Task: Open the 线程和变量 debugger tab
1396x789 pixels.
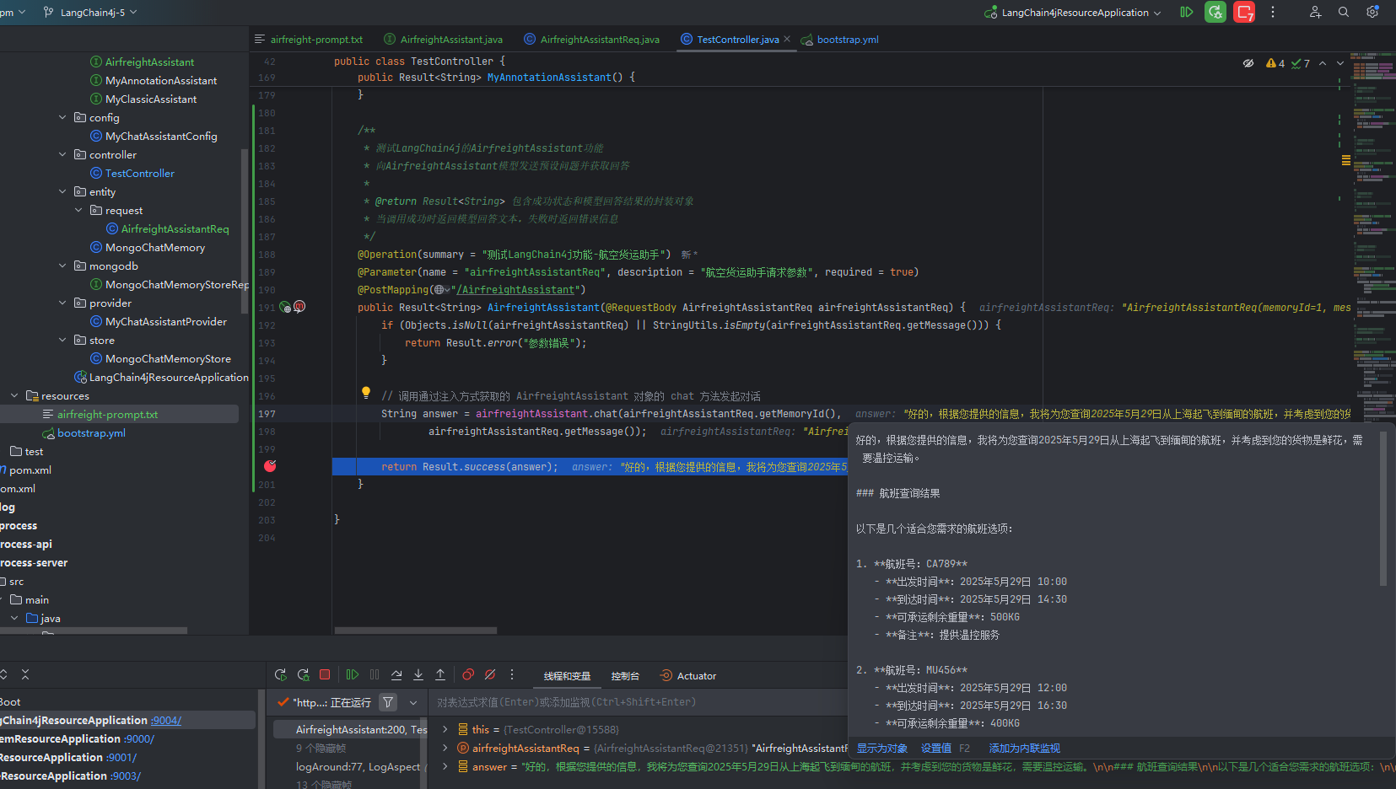Action: tap(567, 676)
